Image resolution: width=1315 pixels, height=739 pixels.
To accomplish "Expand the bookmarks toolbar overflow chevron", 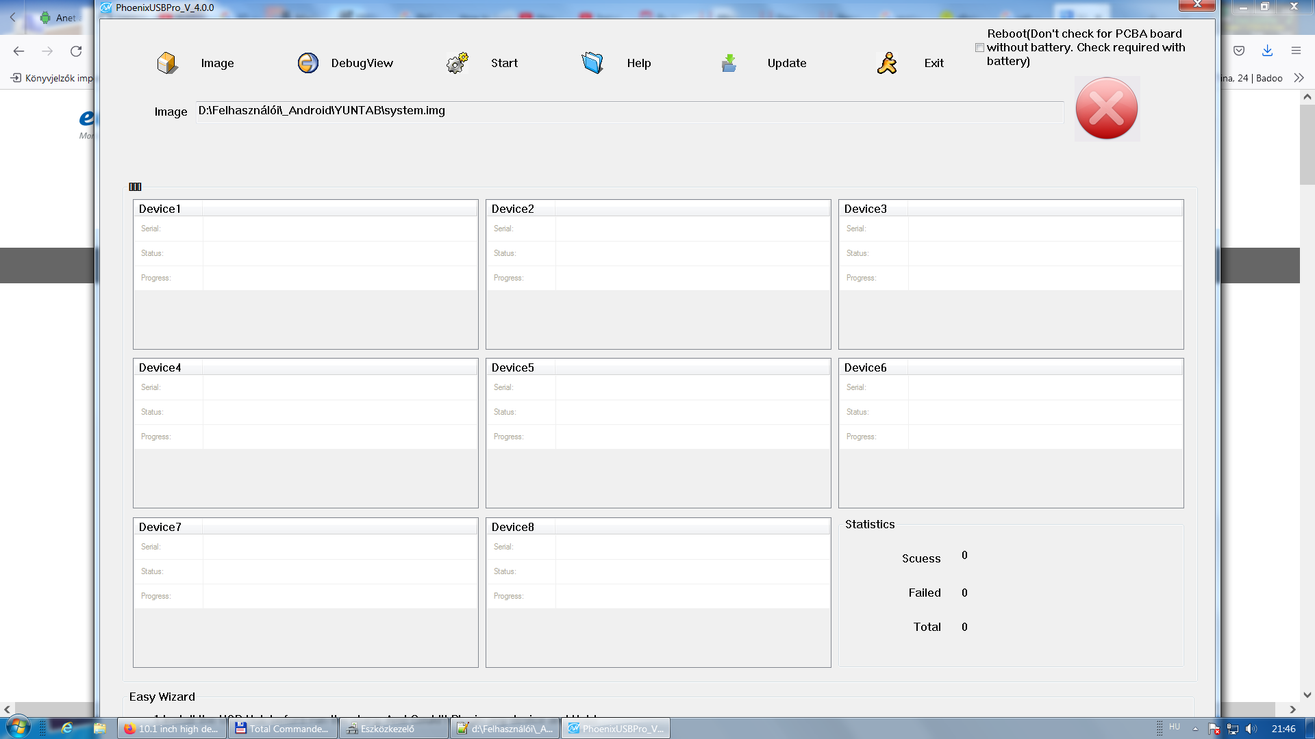I will [x=1299, y=78].
